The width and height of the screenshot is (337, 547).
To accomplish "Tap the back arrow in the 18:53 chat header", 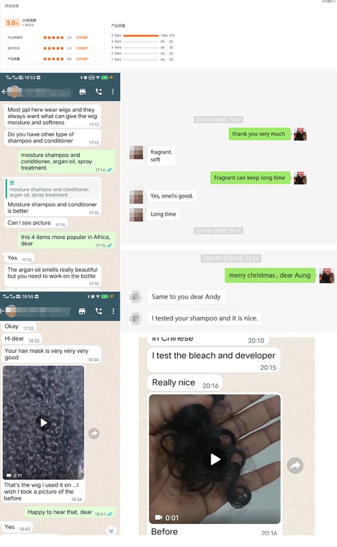I will pyautogui.click(x=4, y=92).
